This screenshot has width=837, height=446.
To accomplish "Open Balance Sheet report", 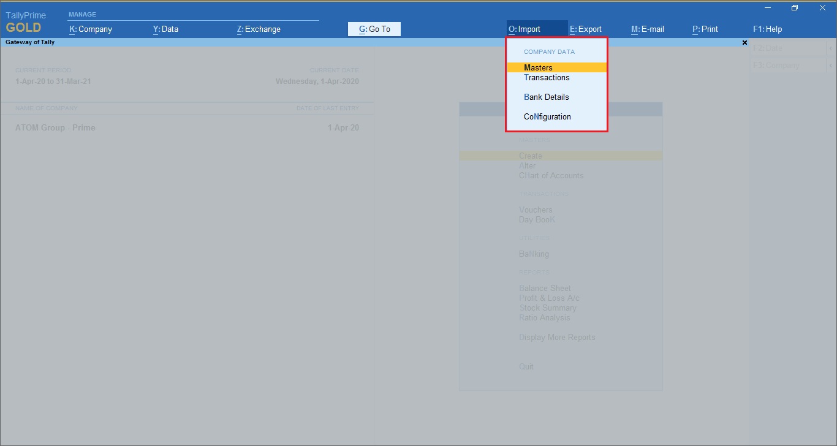I will point(545,288).
